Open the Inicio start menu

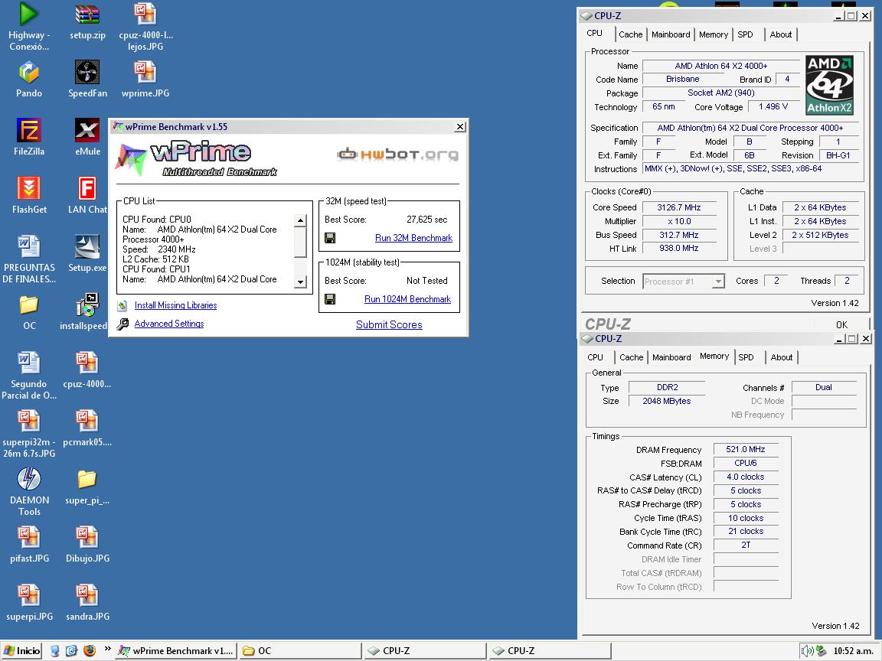click(21, 650)
